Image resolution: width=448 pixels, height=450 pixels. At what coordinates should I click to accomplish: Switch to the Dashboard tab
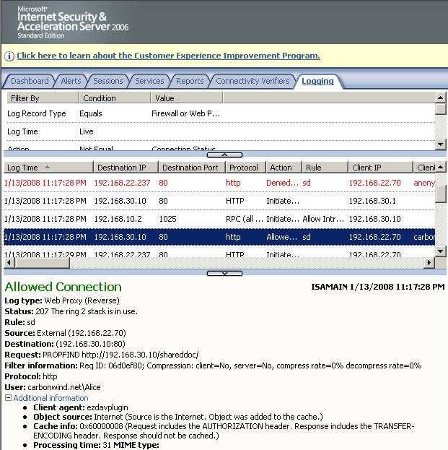(x=30, y=82)
